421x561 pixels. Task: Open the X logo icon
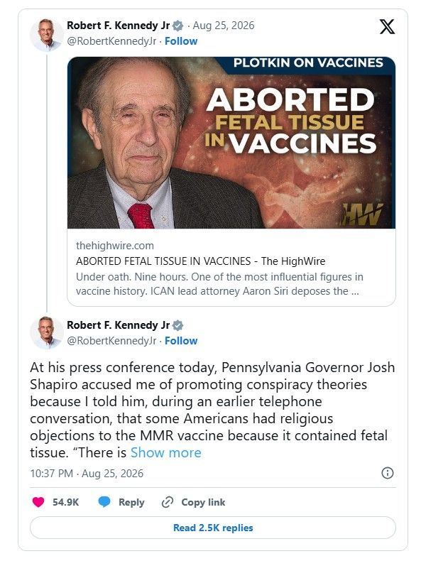(387, 26)
